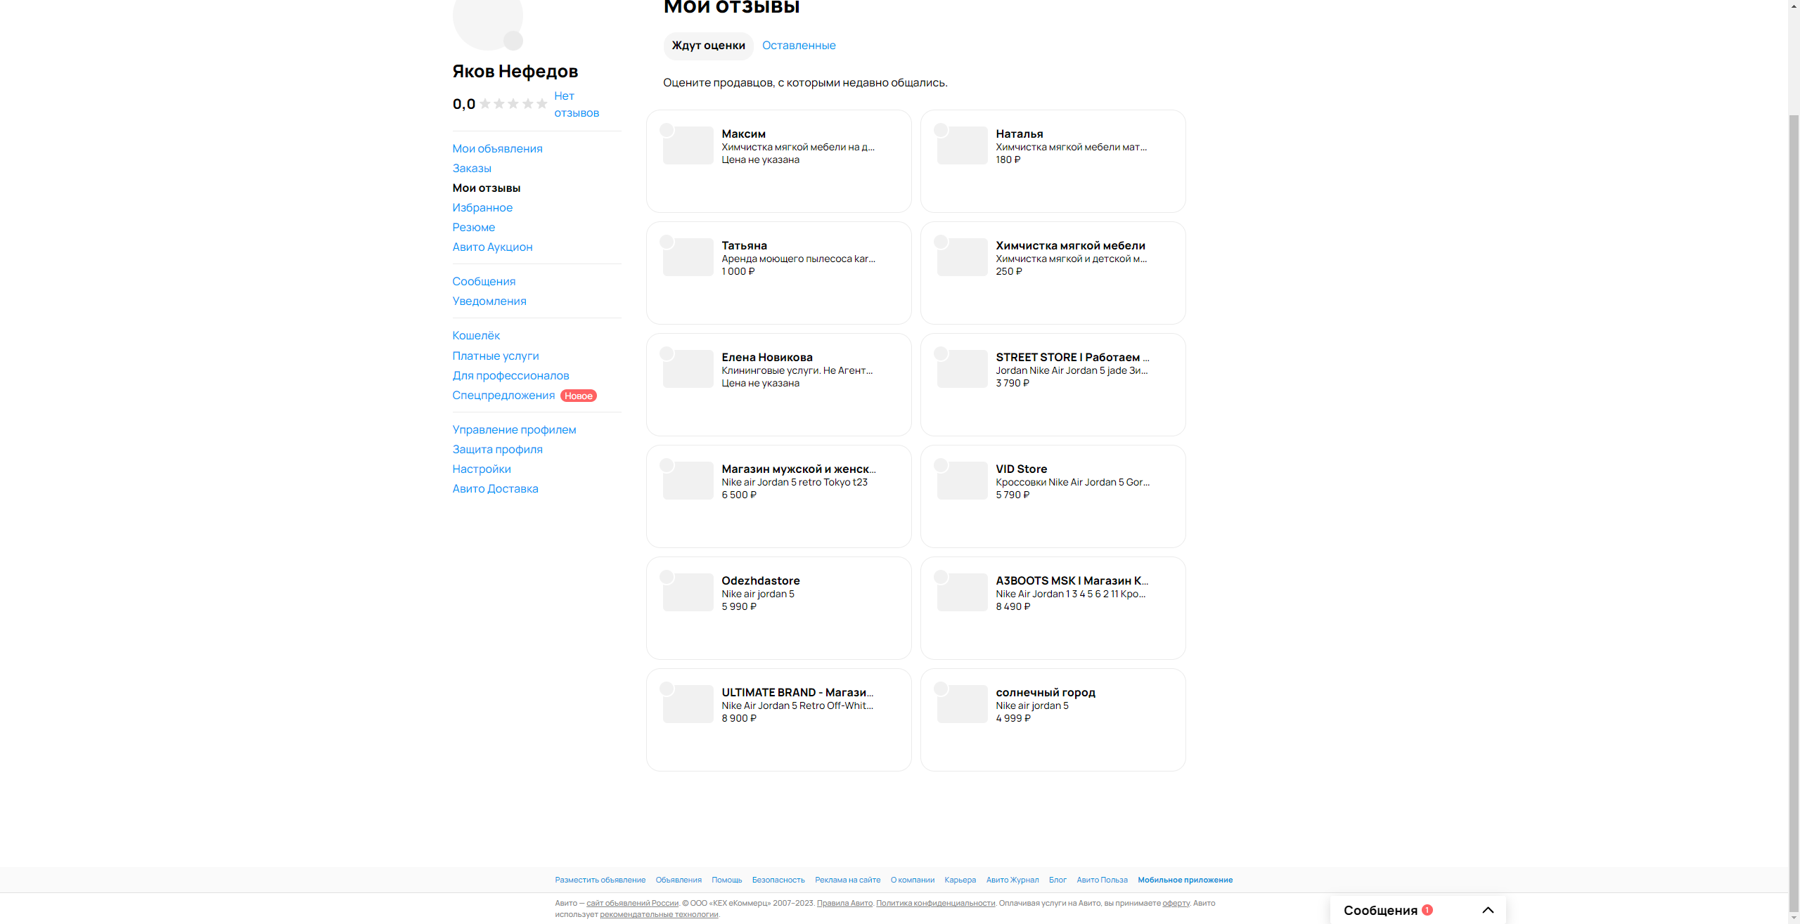The height and width of the screenshot is (924, 1800).
Task: Click Odezhdastore listing thumbnail
Action: click(x=688, y=592)
